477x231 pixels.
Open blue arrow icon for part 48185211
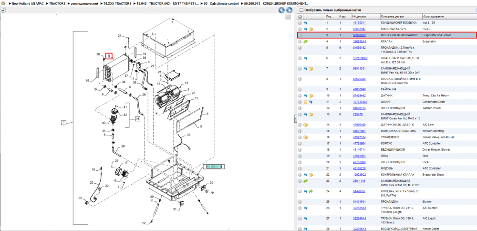[x=305, y=23]
